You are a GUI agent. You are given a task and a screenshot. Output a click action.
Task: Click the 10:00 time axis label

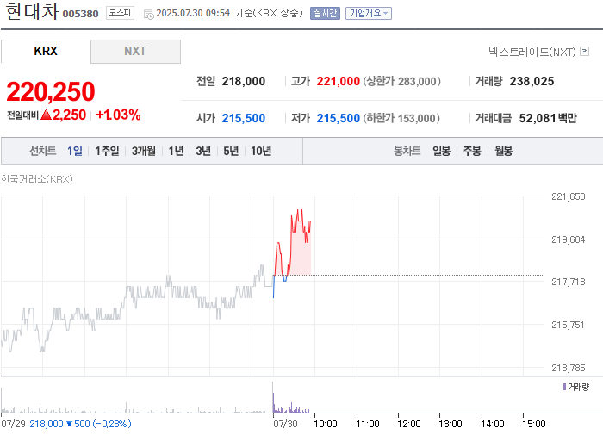tap(326, 424)
